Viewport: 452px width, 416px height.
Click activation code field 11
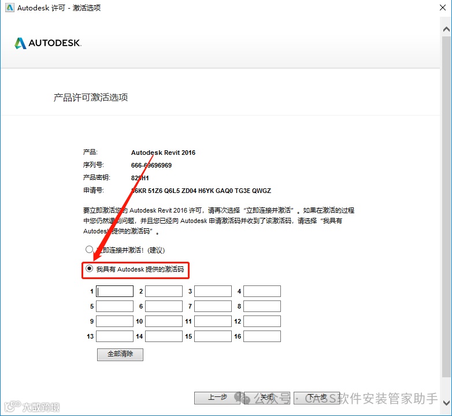pyautogui.click(x=213, y=321)
